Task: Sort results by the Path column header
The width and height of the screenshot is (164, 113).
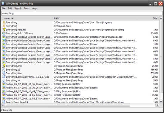Action: click(95, 18)
